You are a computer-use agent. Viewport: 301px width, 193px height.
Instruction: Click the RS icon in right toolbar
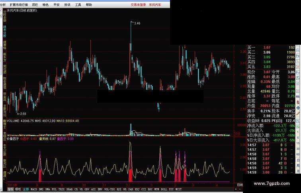coord(298,97)
